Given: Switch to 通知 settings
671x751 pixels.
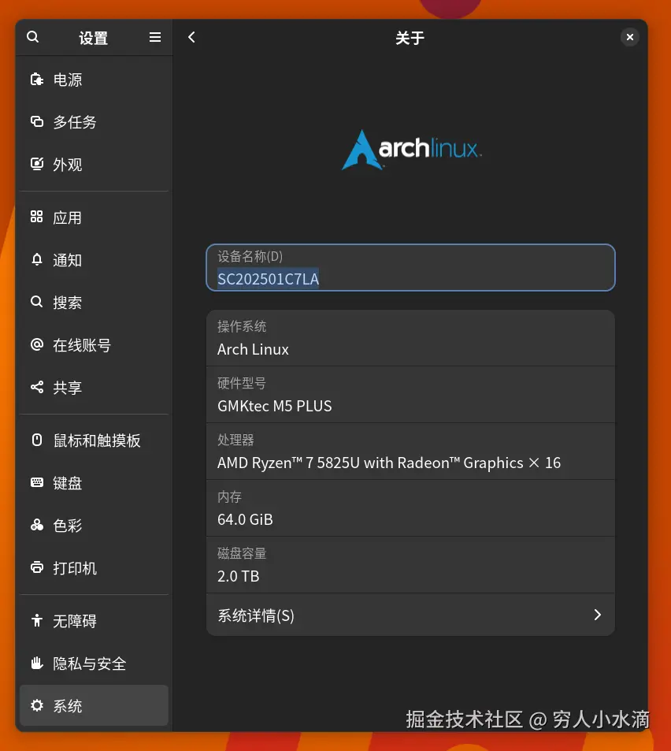Looking at the screenshot, I should [94, 260].
